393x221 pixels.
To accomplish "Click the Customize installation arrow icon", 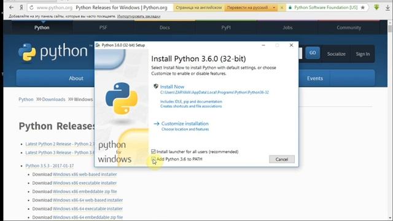I will click(x=157, y=123).
